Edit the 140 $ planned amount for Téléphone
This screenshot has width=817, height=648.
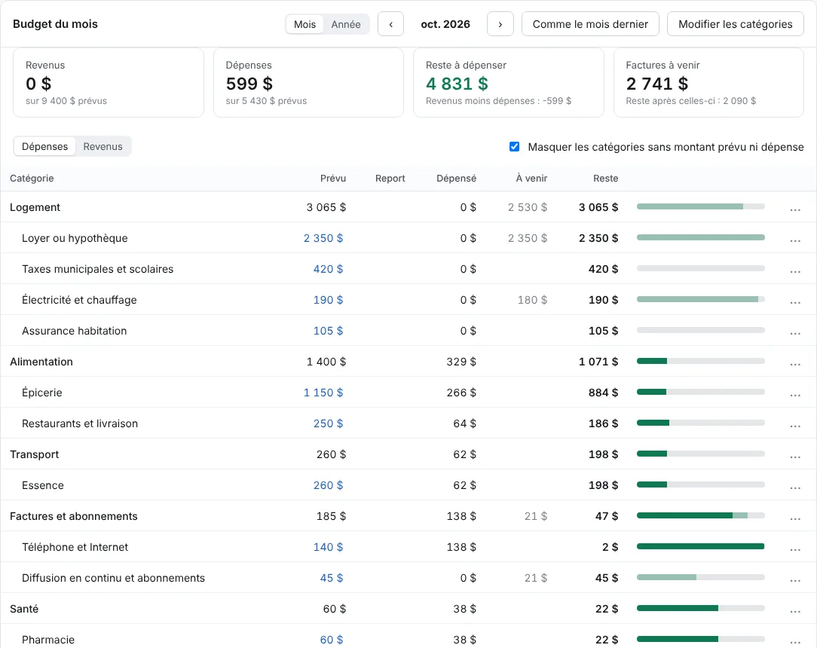[x=329, y=547]
